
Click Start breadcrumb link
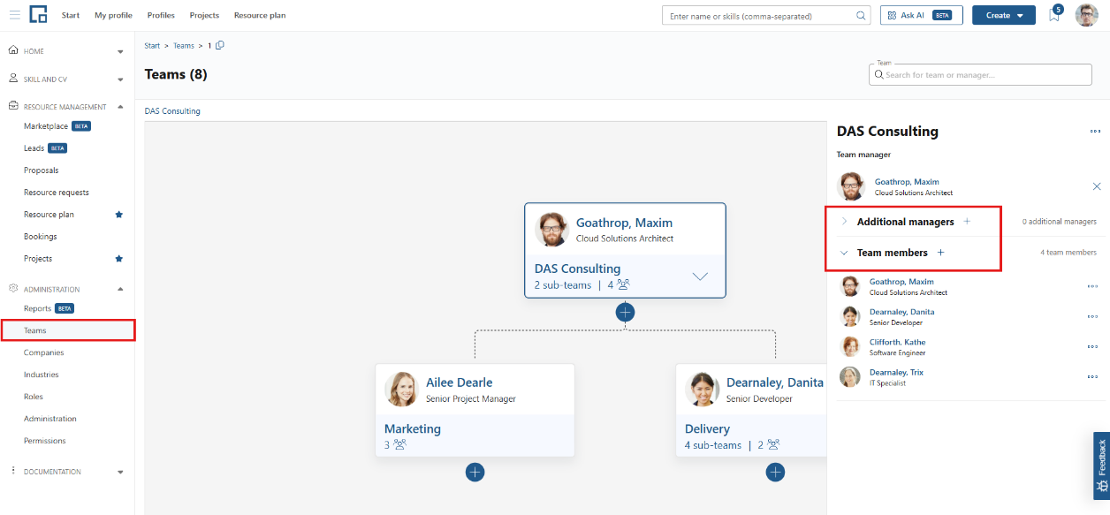click(x=153, y=45)
